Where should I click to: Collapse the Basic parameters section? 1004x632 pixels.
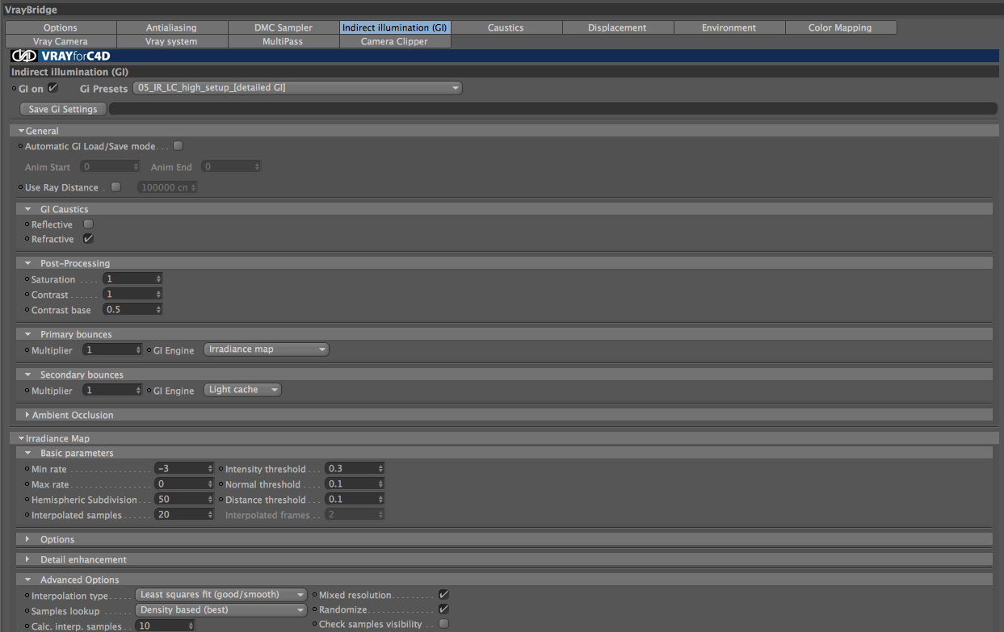pyautogui.click(x=28, y=453)
